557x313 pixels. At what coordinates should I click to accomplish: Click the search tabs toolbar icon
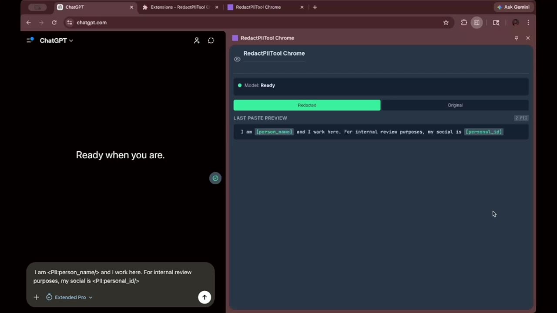pyautogui.click(x=496, y=23)
